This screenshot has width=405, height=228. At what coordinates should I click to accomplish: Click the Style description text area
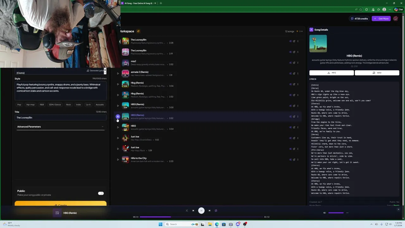[60, 91]
